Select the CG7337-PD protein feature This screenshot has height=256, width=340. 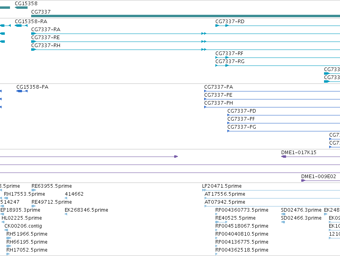point(284,115)
